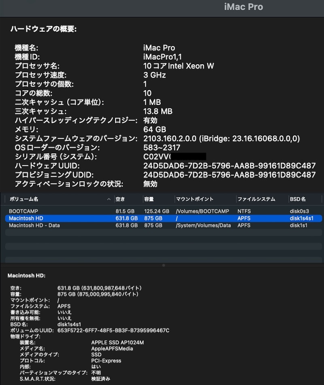Click the ハードウェアUUID value

coord(229,166)
